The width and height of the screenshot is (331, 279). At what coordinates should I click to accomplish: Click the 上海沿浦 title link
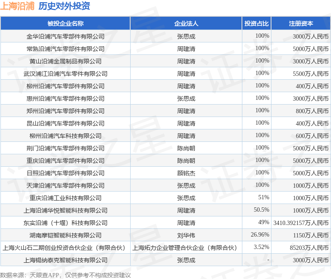click(x=17, y=6)
